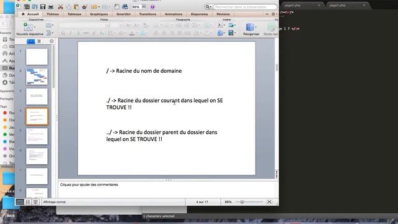The height and width of the screenshot is (224, 398).
Task: Collapse the ribbon with the chevron
Action: [267, 14]
